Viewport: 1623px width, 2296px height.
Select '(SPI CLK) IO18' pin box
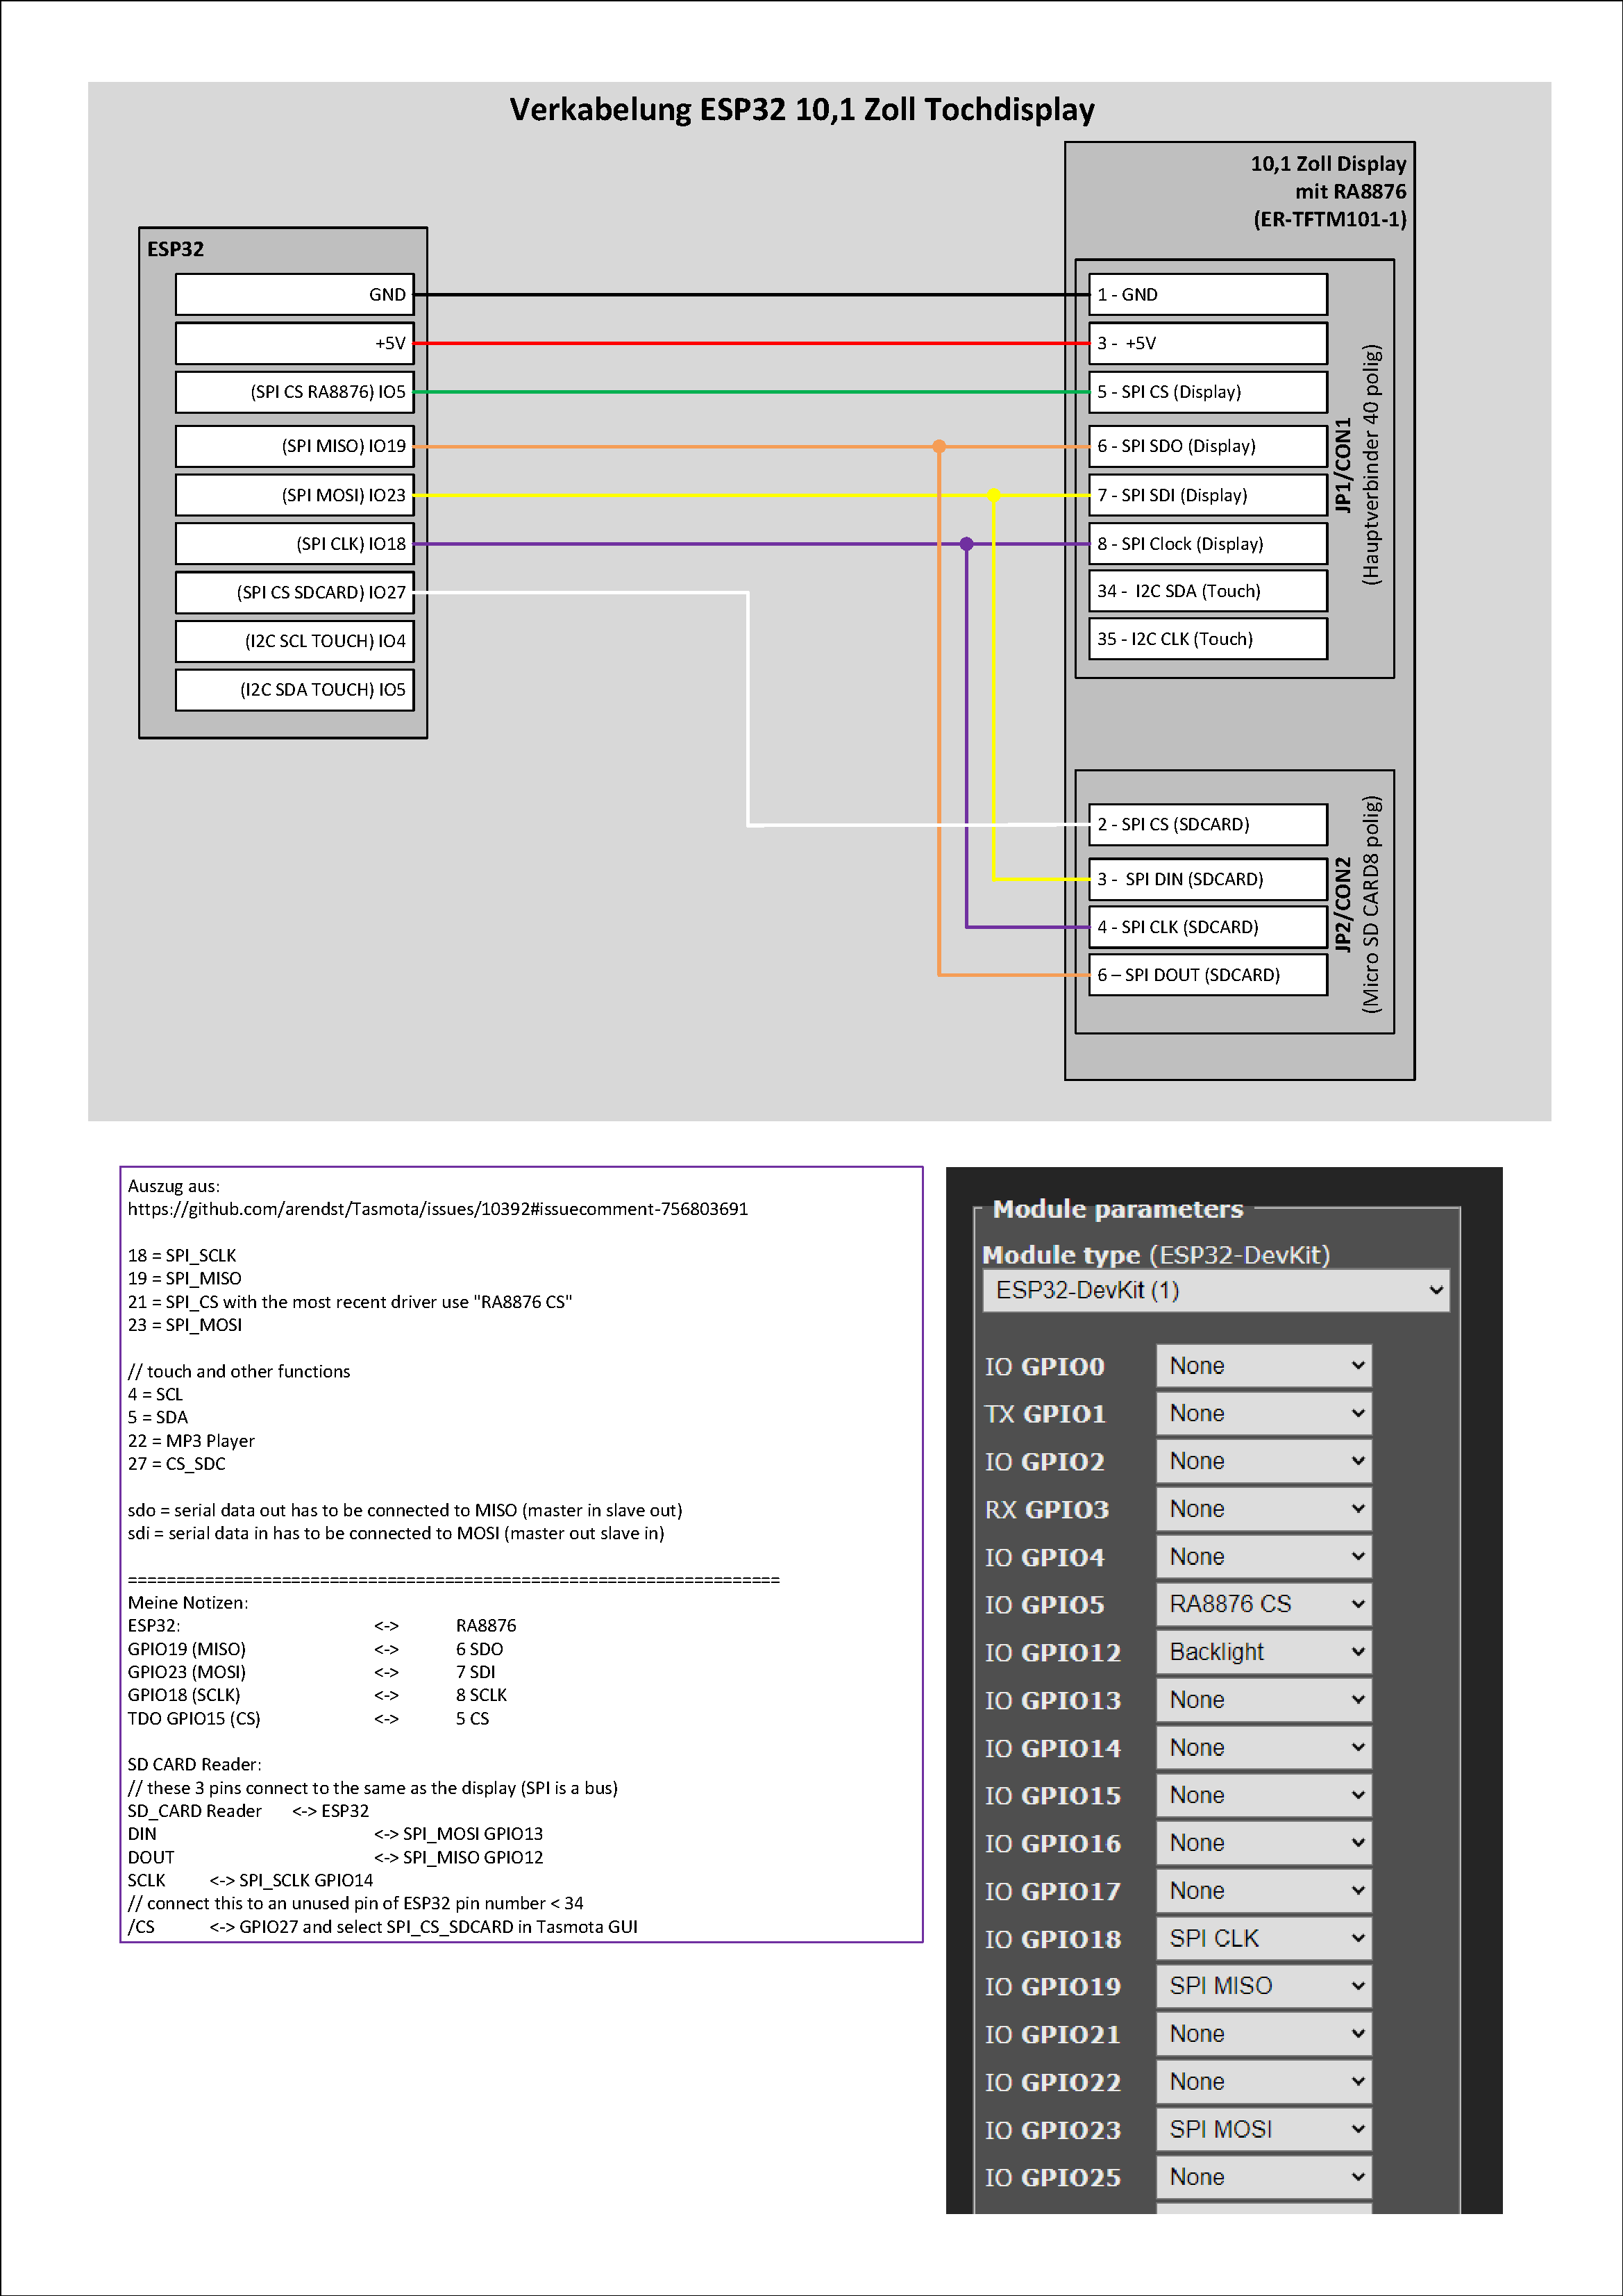coord(295,544)
